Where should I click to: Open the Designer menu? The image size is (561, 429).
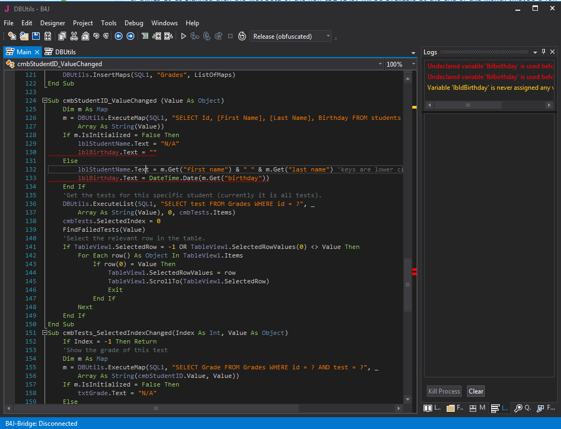pyautogui.click(x=53, y=23)
